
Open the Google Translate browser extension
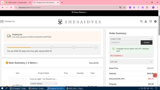134,7
